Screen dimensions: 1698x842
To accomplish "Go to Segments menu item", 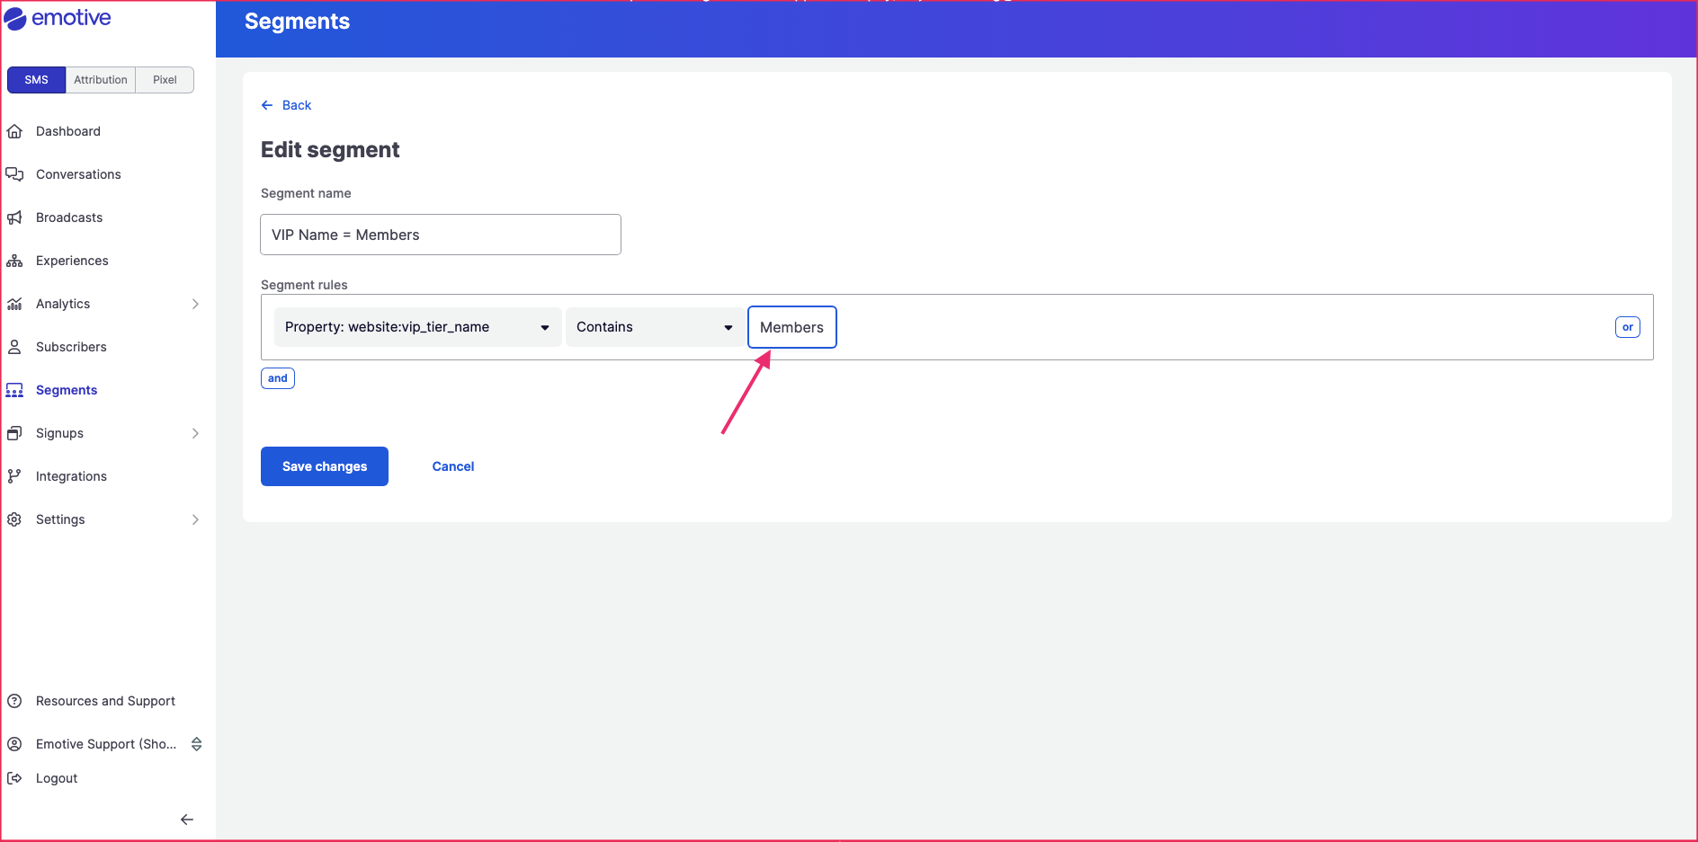I will tap(67, 390).
